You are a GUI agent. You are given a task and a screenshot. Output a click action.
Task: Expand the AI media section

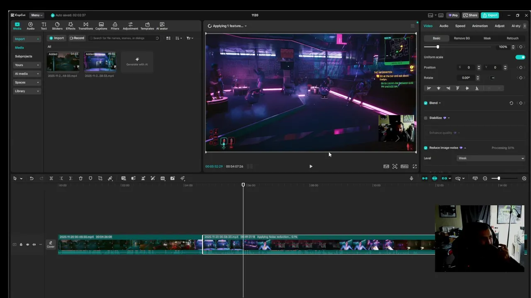27,74
